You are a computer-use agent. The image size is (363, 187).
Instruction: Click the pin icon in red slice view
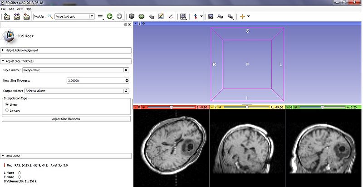pos(136,108)
